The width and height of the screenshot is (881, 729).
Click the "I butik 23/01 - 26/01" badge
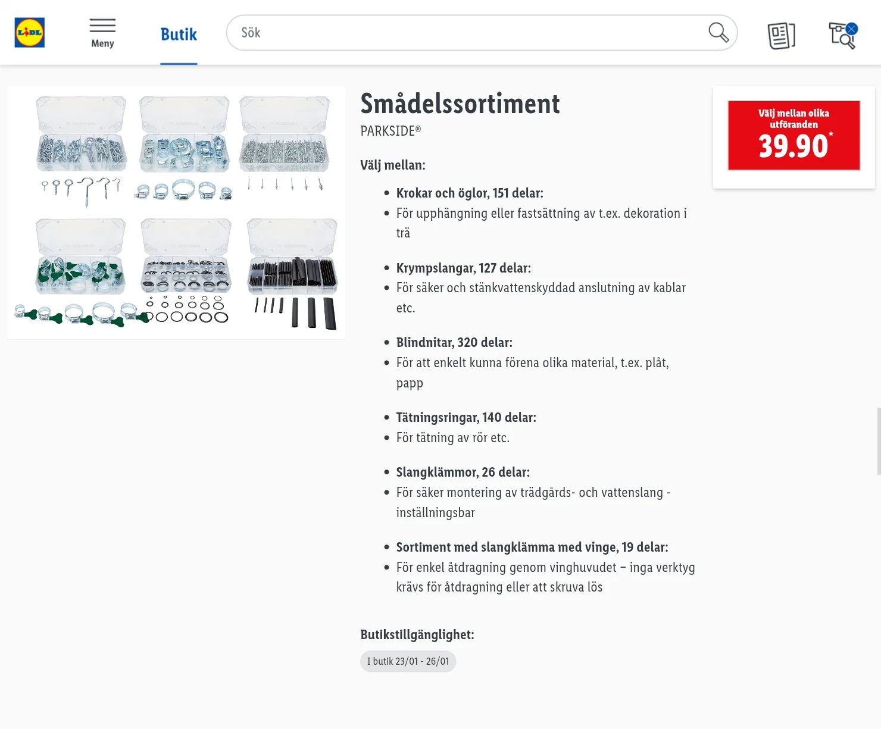click(x=408, y=661)
